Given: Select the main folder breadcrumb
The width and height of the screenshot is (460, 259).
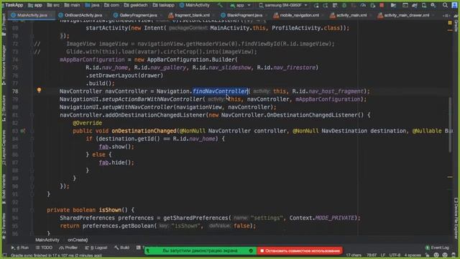Looking at the screenshot, I should tap(72, 5).
